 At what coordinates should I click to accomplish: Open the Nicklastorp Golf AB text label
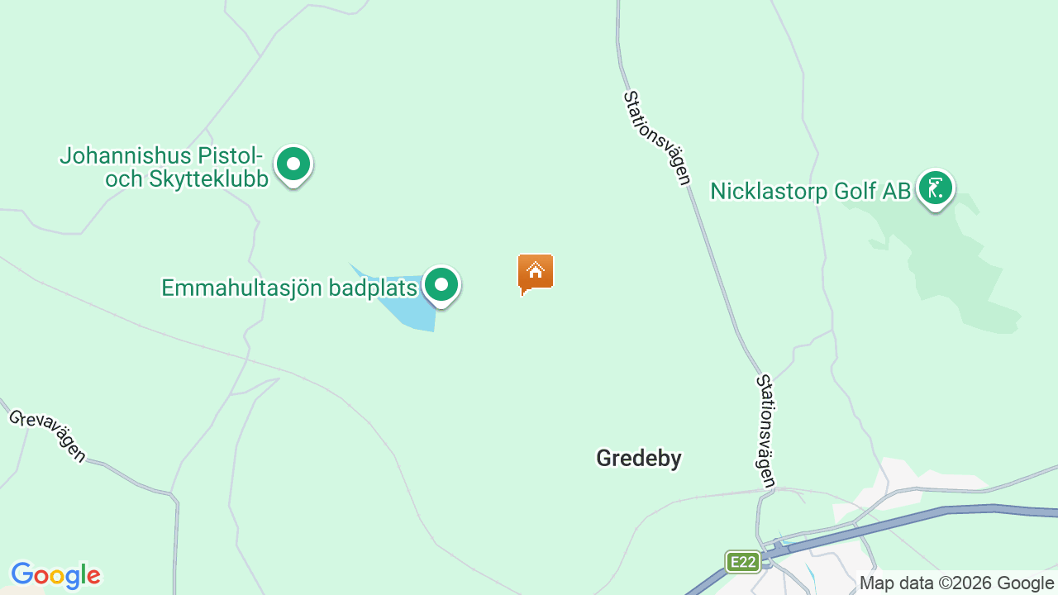[x=810, y=191]
